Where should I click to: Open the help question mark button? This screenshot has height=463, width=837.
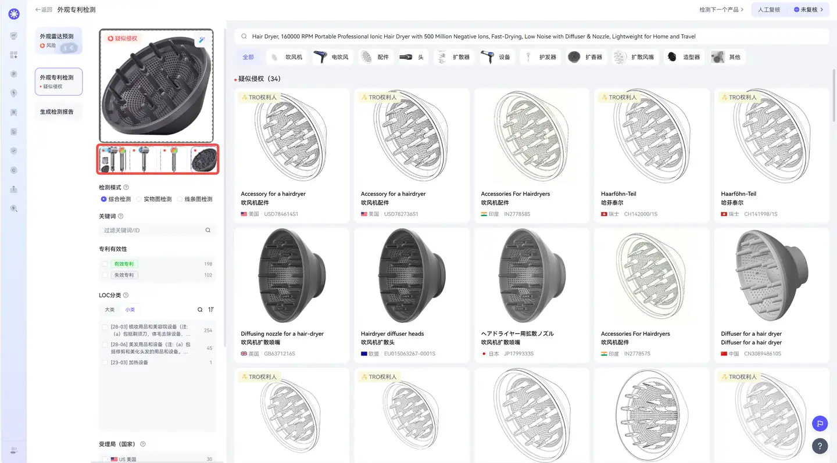tap(820, 446)
